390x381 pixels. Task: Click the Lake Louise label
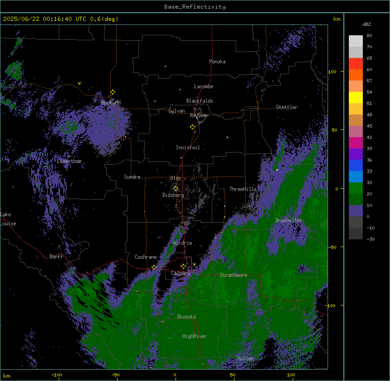coord(8,219)
